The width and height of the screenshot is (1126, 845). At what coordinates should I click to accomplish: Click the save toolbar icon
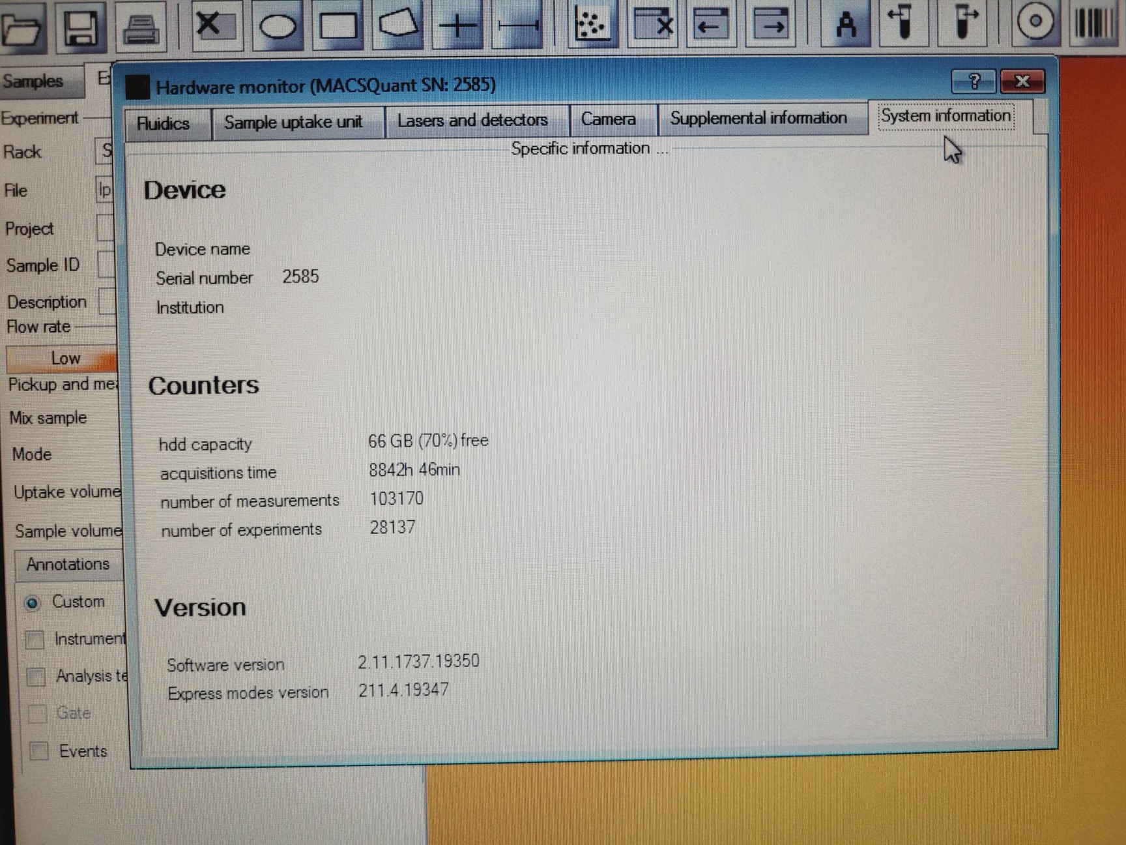(x=79, y=27)
